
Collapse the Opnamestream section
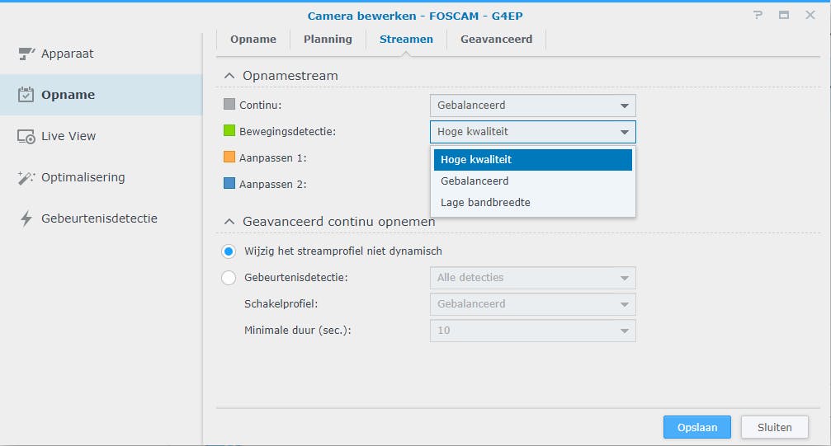pos(229,76)
